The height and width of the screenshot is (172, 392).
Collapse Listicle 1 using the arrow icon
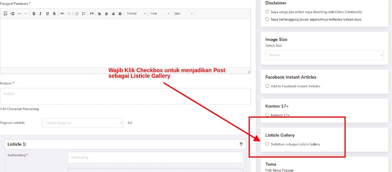pos(241,144)
